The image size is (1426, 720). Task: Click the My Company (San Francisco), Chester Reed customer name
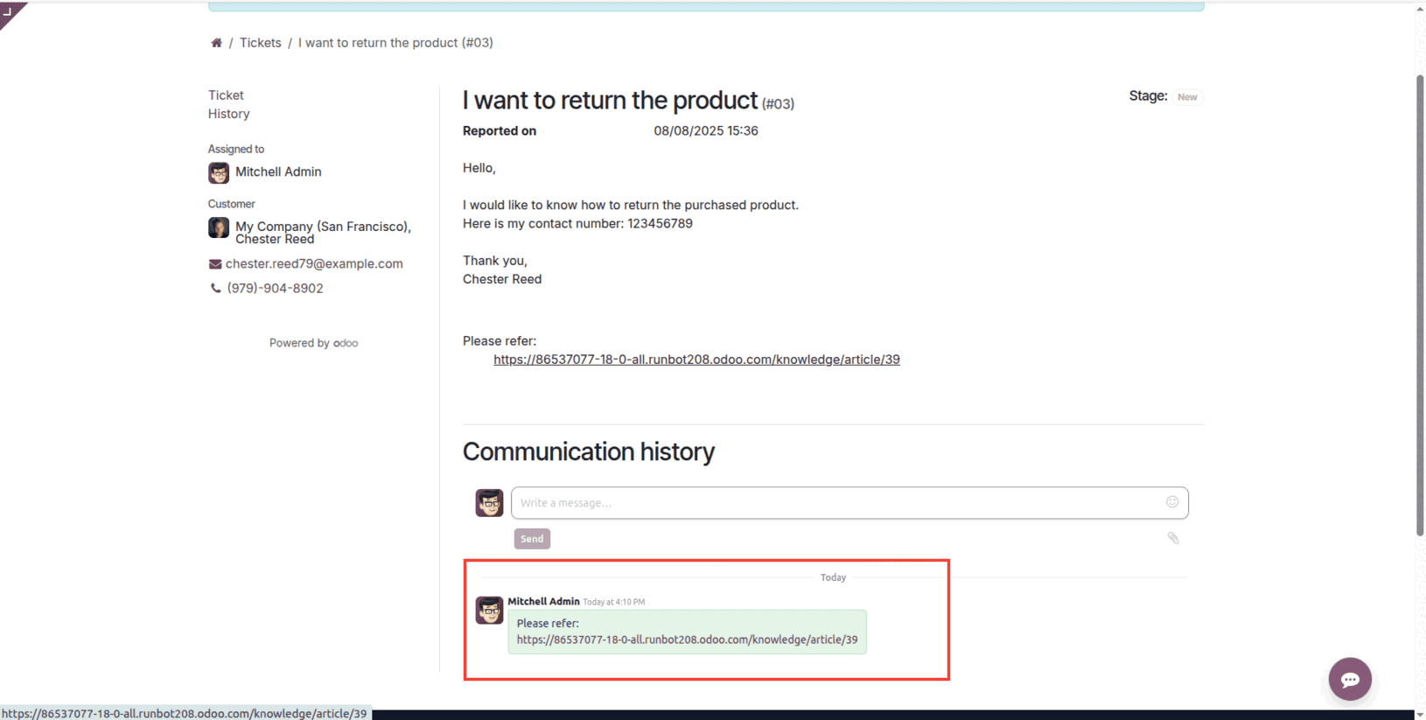(323, 233)
